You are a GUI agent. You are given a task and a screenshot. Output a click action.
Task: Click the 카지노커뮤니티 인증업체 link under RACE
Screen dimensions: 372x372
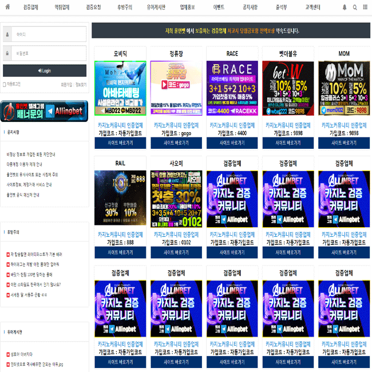(x=232, y=125)
